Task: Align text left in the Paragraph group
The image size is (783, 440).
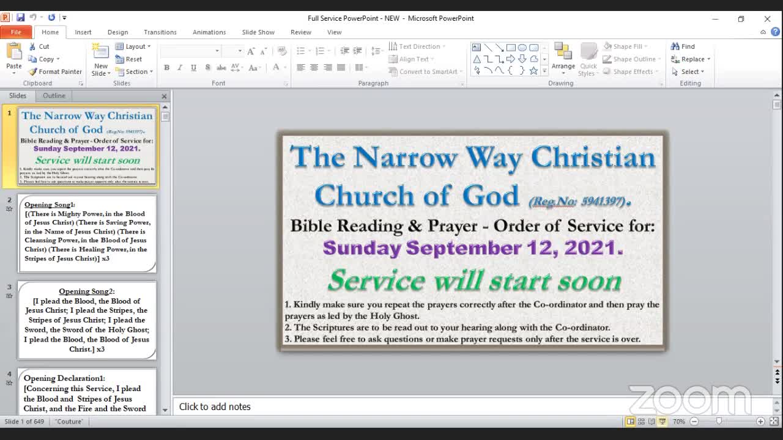Action: (x=300, y=67)
